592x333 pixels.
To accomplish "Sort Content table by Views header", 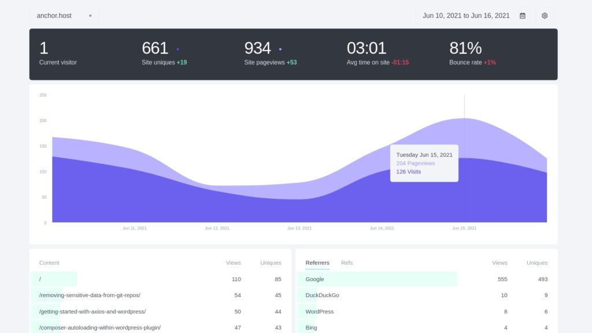I will pos(233,263).
